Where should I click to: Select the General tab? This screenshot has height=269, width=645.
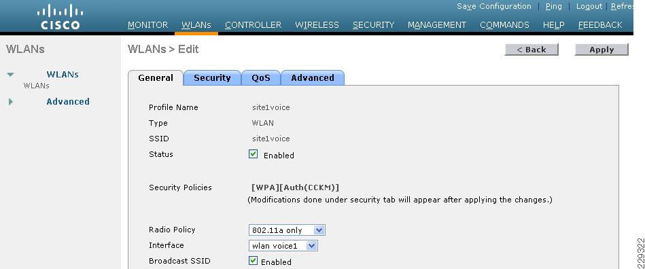[x=156, y=77]
